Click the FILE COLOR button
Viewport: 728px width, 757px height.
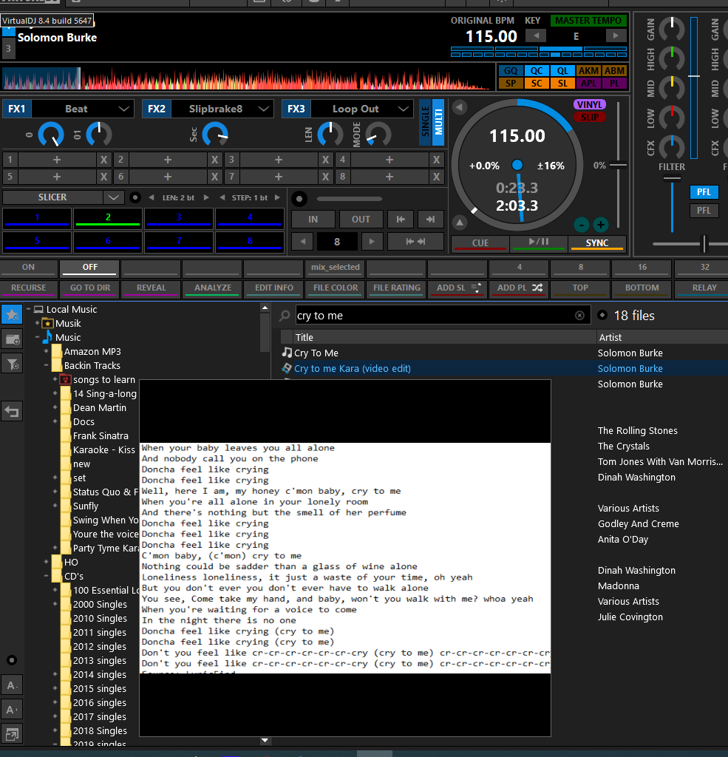click(x=336, y=288)
